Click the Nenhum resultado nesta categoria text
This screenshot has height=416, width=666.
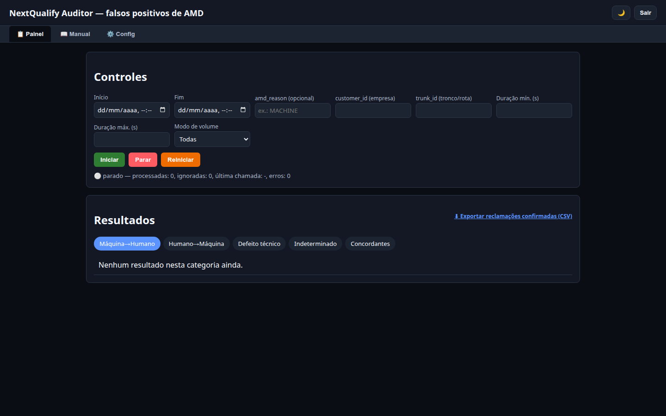(171, 265)
